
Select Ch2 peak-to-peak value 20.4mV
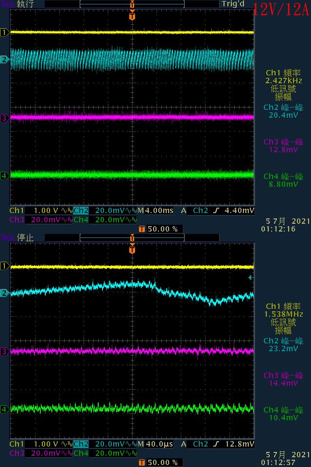[283, 115]
